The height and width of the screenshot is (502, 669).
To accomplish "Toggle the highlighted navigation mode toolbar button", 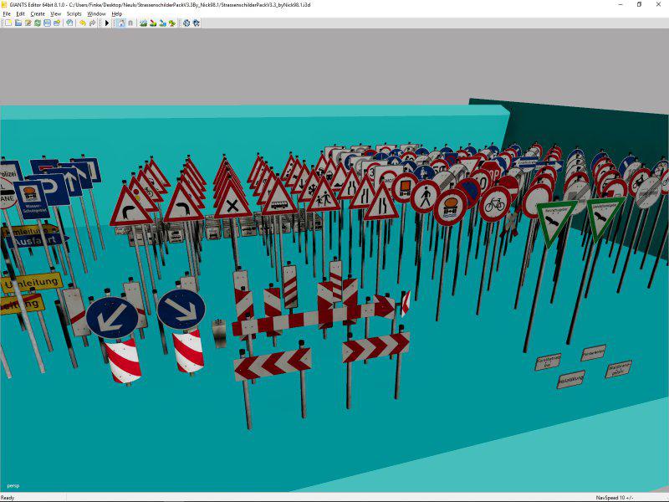I will [x=120, y=23].
